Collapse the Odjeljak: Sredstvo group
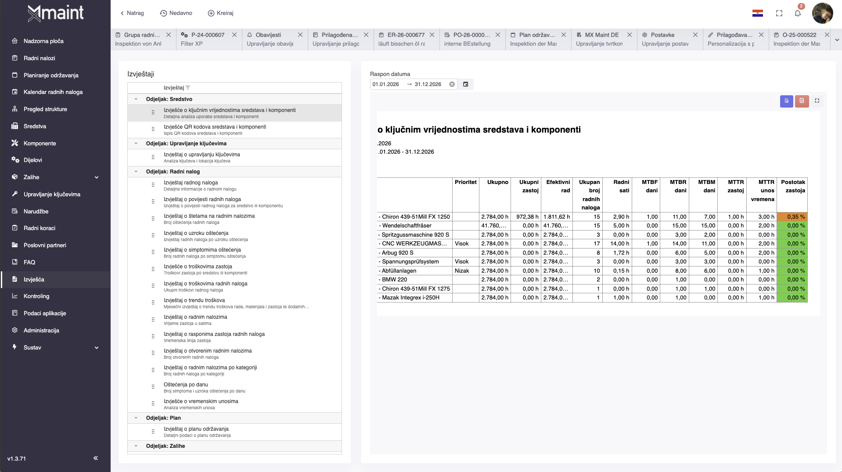842x472 pixels. coord(136,99)
